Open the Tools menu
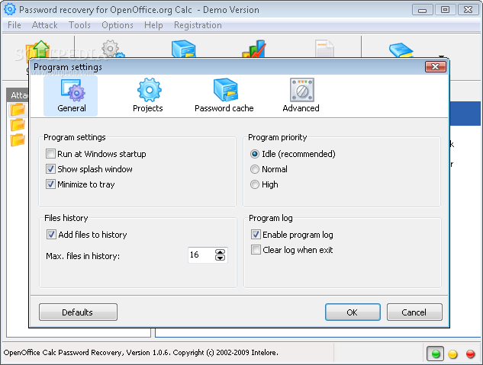The width and height of the screenshot is (483, 365). (x=79, y=25)
